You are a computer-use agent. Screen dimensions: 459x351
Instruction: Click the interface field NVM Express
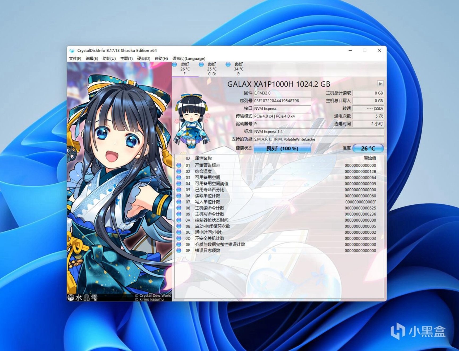pos(282,109)
